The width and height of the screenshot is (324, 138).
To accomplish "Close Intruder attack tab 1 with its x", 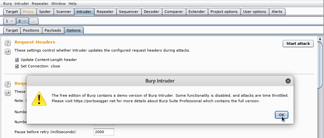I will [x=12, y=21].
